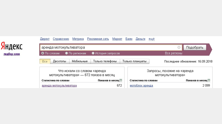Image resolution: width=222 pixels, height=124 pixels.
Task: Click the 'подбор слов' link under logo
Action: pyautogui.click(x=12, y=54)
